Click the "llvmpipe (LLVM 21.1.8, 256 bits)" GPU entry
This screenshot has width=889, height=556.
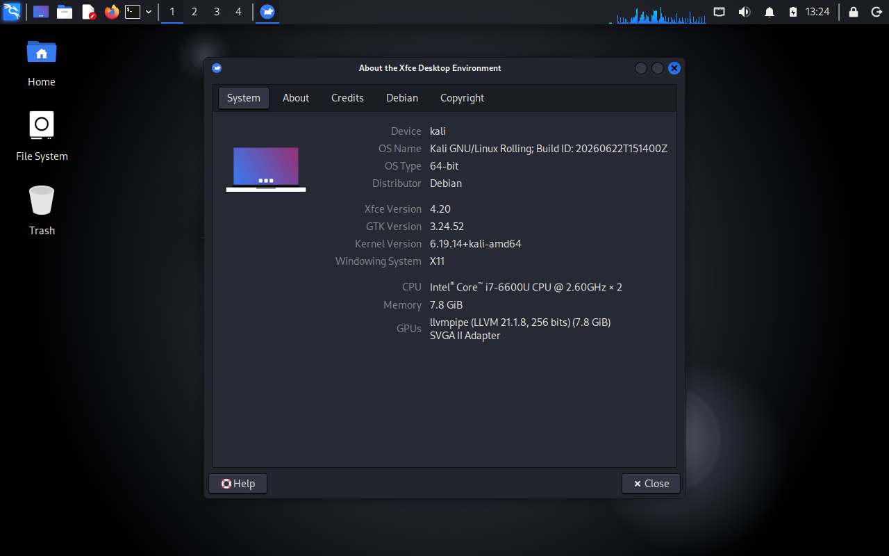520,322
